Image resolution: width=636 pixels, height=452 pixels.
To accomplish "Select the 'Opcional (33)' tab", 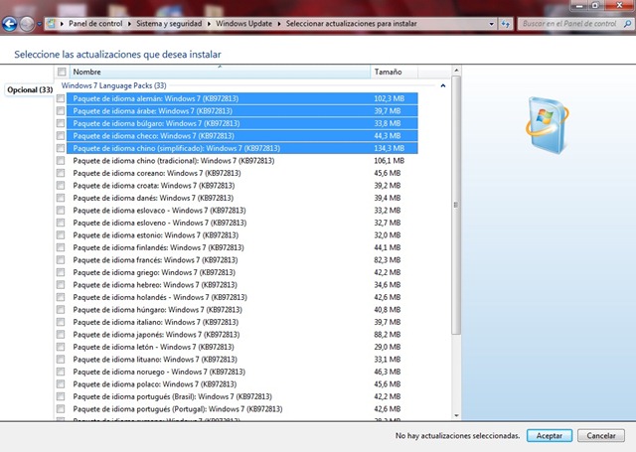I will [30, 90].
